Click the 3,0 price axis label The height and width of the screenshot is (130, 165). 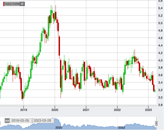[x=160, y=97]
